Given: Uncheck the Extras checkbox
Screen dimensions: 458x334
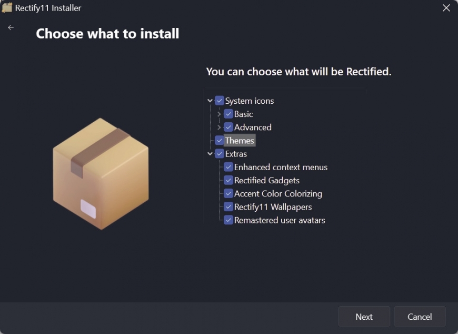Looking at the screenshot, I should click(x=220, y=154).
